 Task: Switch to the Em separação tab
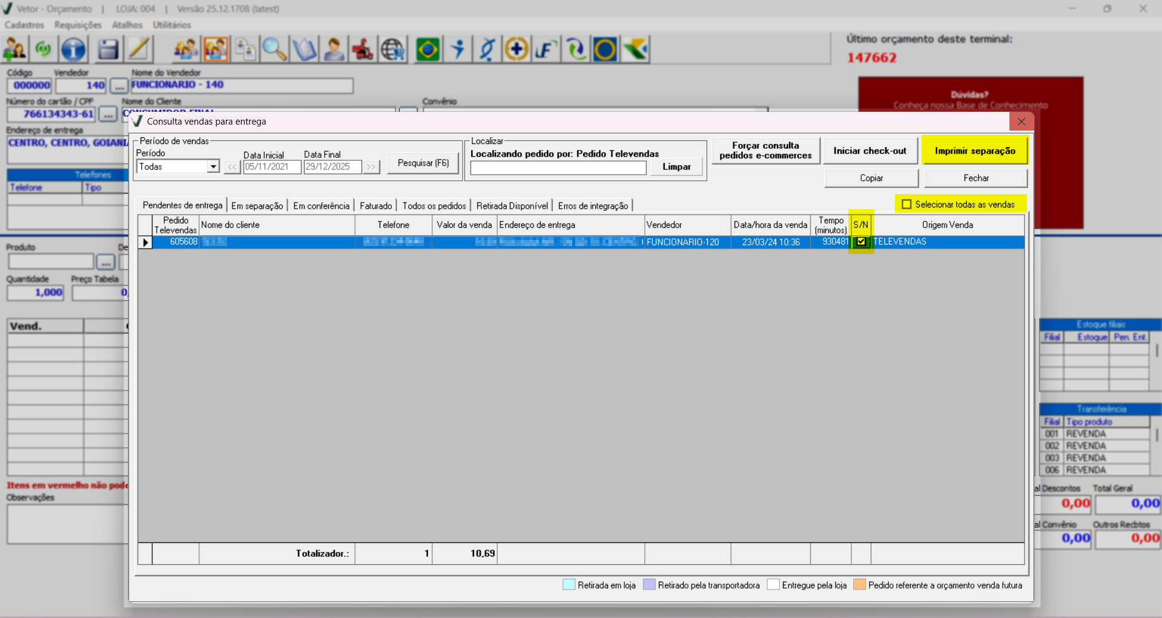[x=257, y=206]
